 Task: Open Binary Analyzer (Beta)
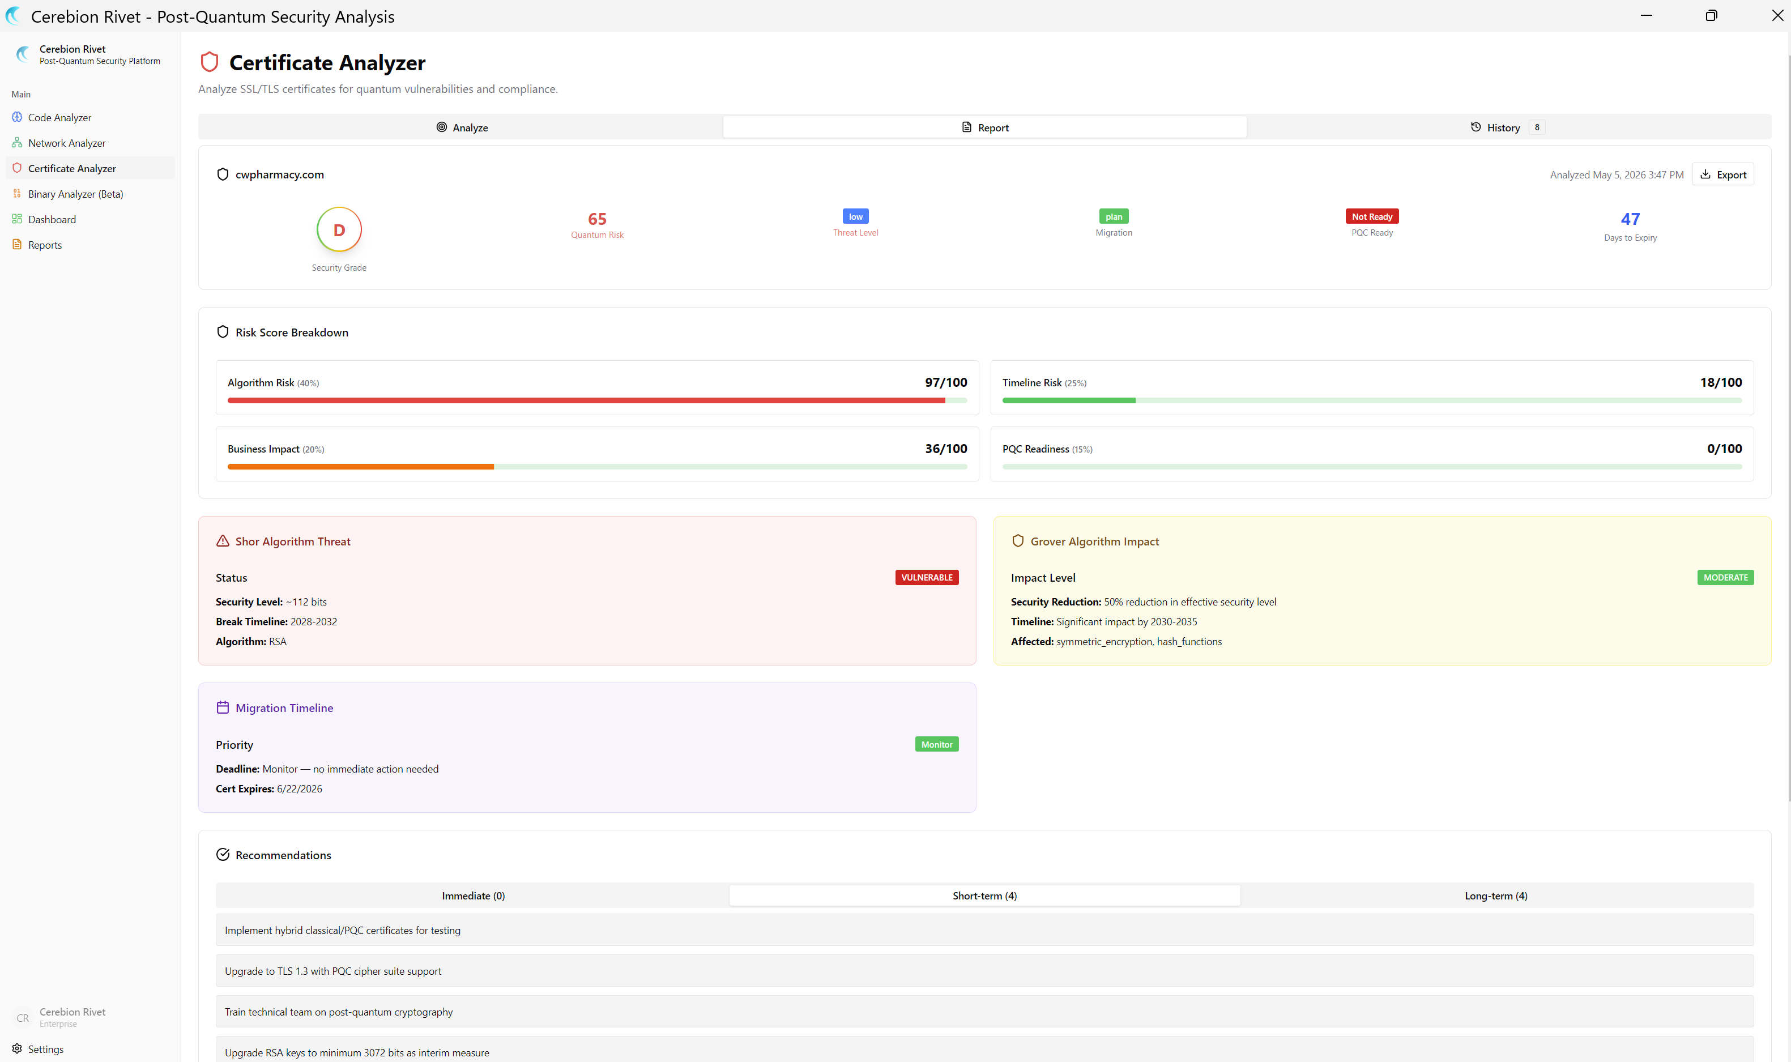tap(90, 193)
